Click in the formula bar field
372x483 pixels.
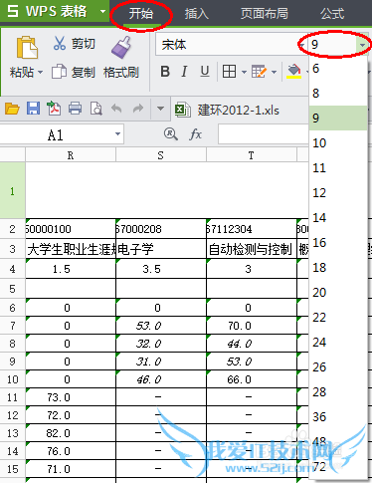point(264,134)
